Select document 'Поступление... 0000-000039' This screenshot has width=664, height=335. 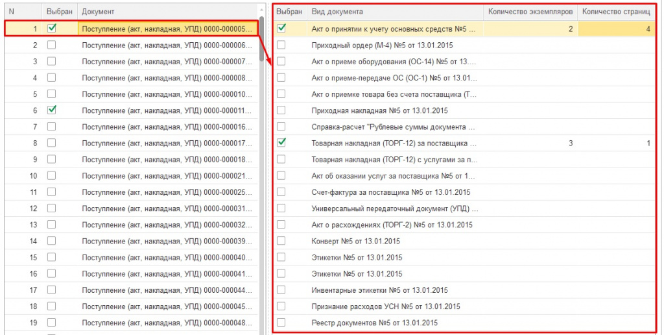[167, 241]
